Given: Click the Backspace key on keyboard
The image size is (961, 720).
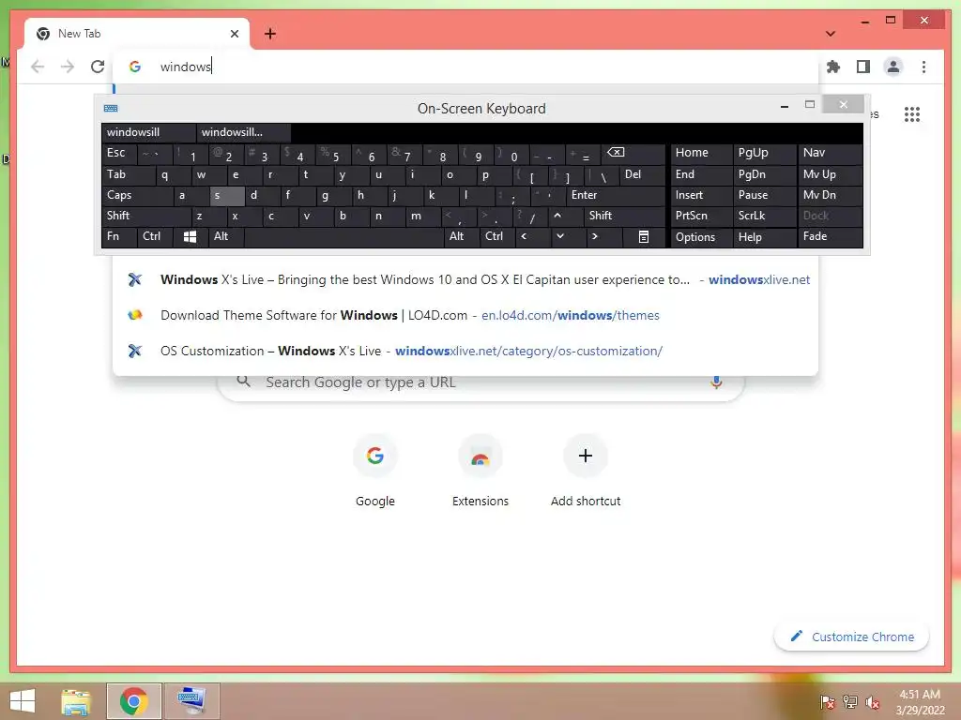Looking at the screenshot, I should pos(633,154).
